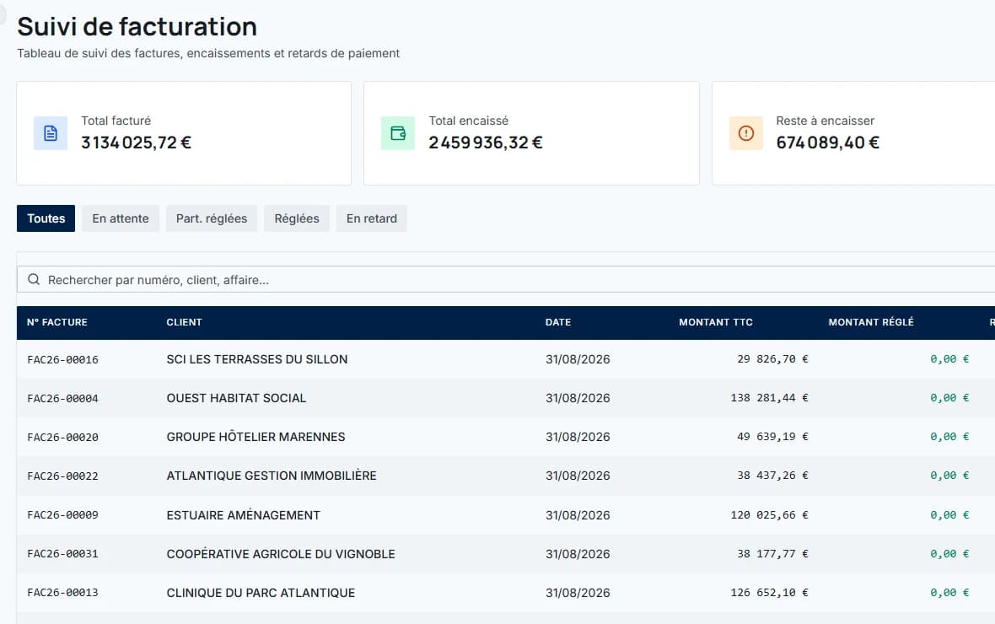Click the total facturé value 3 134 025,72 €
995x624 pixels.
137,143
